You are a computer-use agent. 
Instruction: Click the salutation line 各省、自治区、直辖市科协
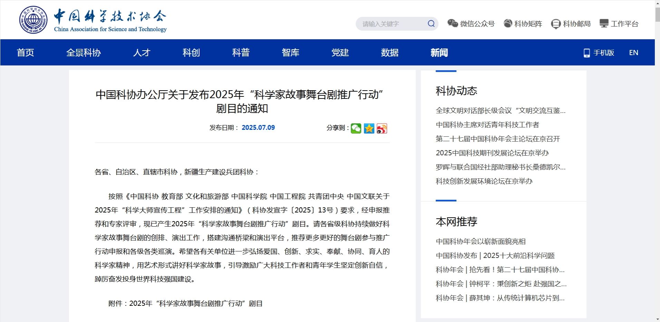(177, 172)
